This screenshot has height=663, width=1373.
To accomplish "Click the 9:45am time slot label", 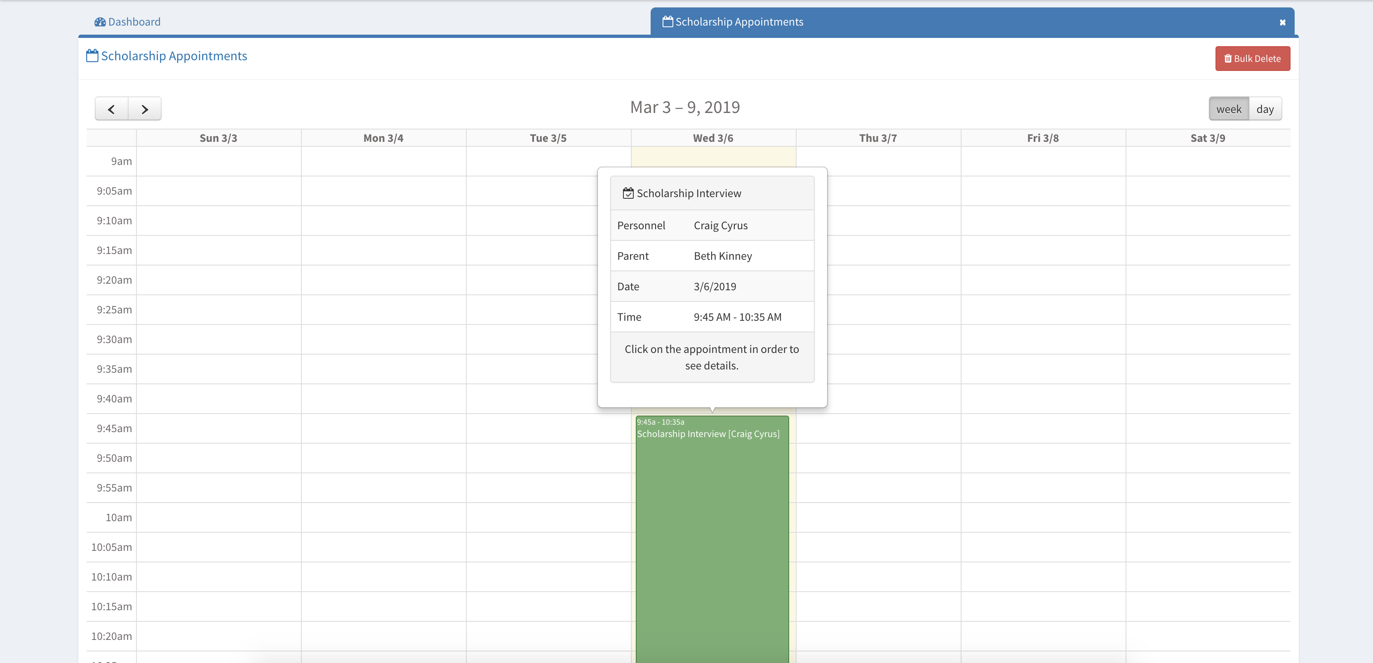I will [114, 428].
